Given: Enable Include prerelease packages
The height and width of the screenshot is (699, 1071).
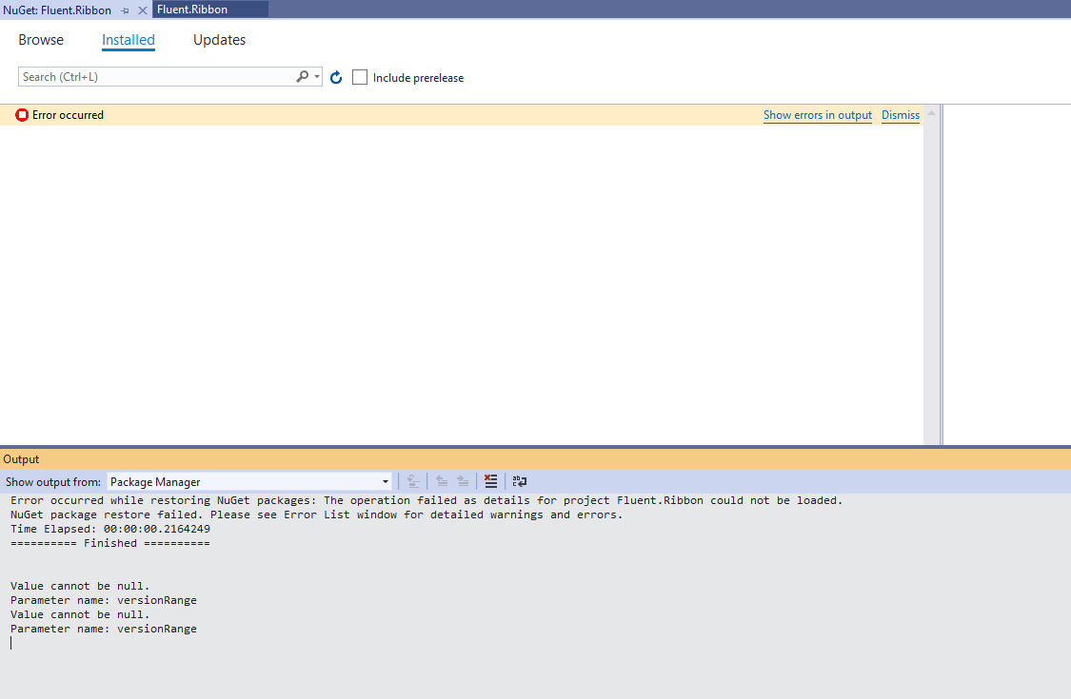Looking at the screenshot, I should click(x=359, y=77).
